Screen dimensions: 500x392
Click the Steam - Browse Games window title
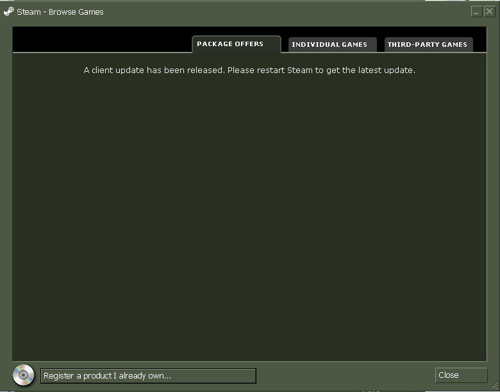pos(60,12)
